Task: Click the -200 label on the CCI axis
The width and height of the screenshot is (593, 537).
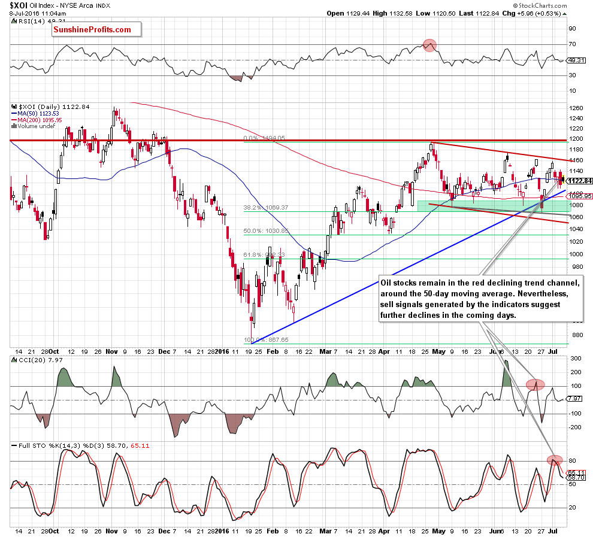Action: pos(575,427)
